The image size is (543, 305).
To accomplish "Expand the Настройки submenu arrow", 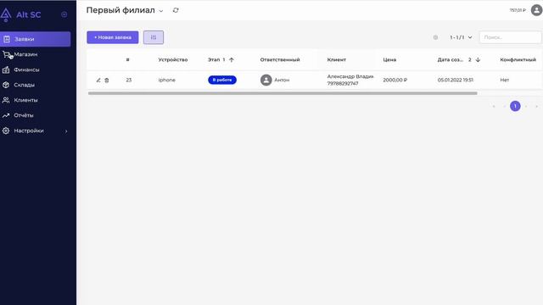I will [66, 131].
